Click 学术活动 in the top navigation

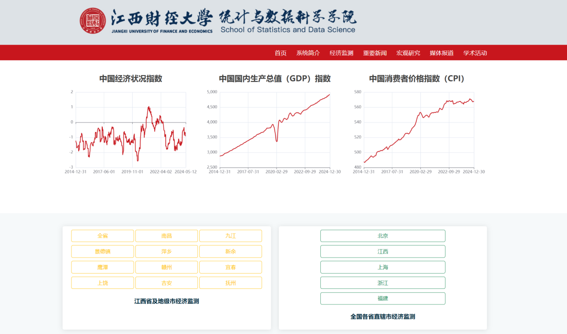tap(475, 53)
